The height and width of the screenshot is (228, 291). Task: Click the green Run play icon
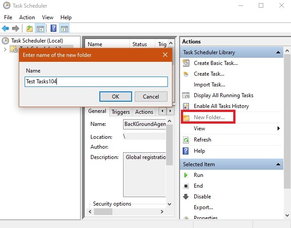pyautogui.click(x=186, y=175)
